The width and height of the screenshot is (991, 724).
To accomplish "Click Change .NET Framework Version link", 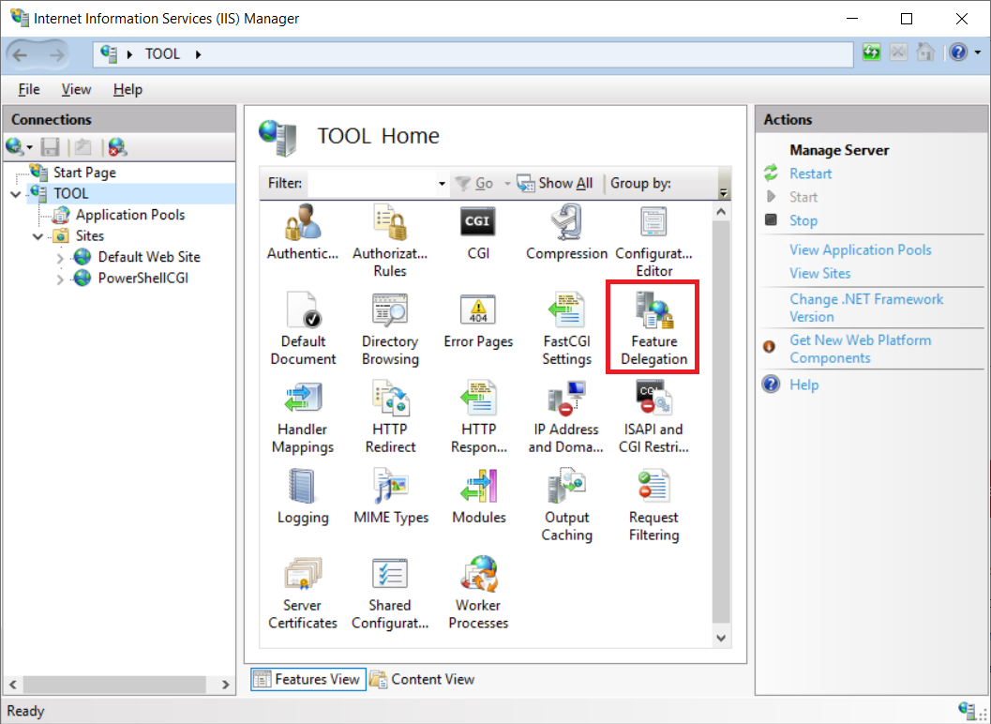I will [x=866, y=308].
